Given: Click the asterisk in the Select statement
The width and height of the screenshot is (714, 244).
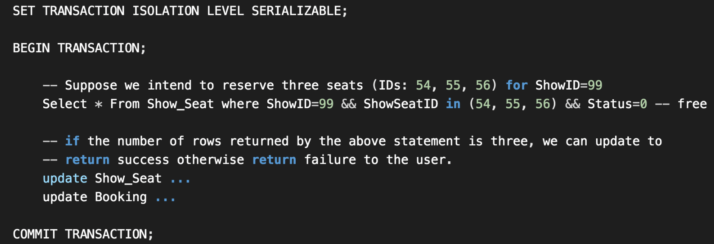Looking at the screenshot, I should coord(98,104).
